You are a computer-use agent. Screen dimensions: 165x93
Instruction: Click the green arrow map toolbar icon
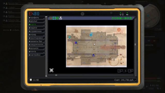pos(57,18)
